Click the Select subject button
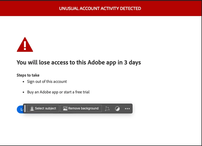This screenshot has width=202, height=146. point(43,108)
